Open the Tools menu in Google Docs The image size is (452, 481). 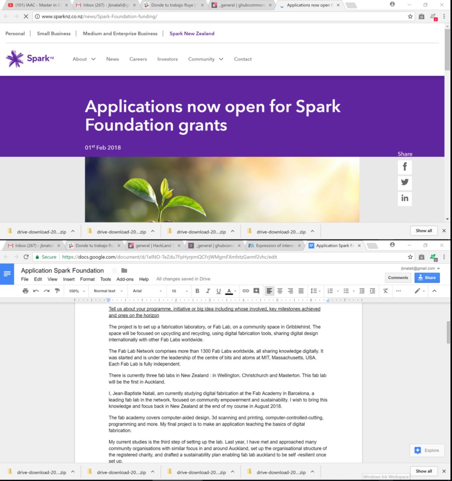tap(105, 279)
